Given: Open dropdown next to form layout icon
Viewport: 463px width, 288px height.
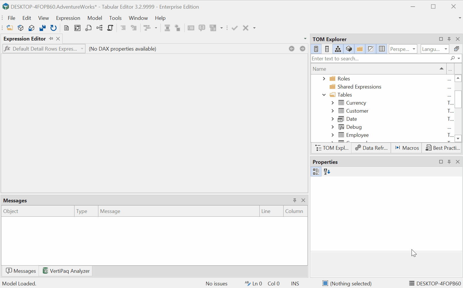Looking at the screenshot, I should coord(221,28).
